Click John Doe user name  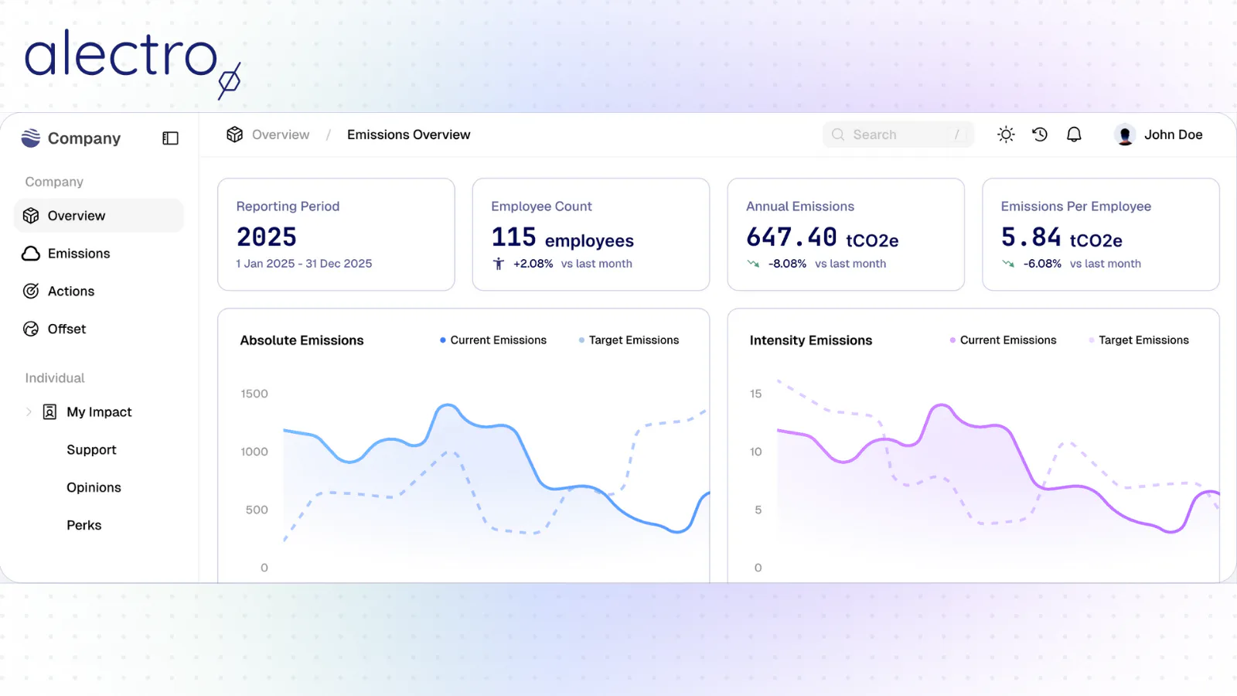[x=1173, y=135]
